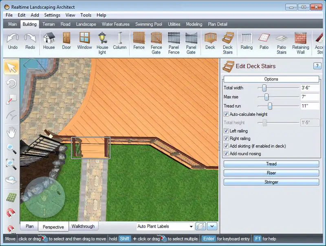Select the Panel Fence tool
326x246 pixels.
174,44
